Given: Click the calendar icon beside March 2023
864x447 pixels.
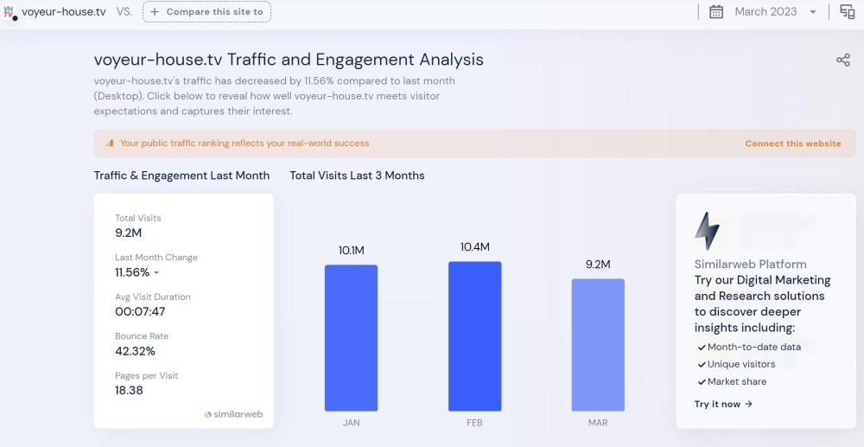Looking at the screenshot, I should click(x=716, y=12).
